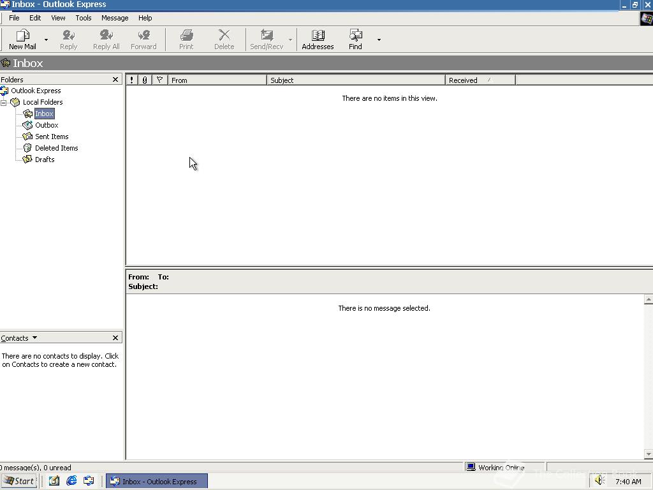Select the Drafts folder
The height and width of the screenshot is (490, 653).
[45, 160]
